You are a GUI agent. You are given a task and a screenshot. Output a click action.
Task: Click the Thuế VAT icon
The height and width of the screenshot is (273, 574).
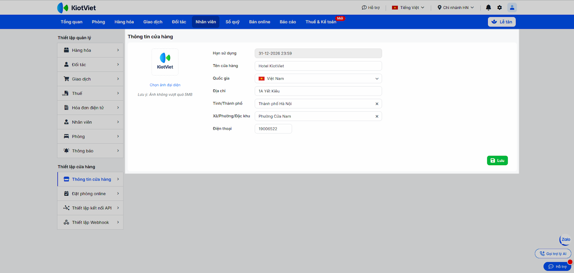(x=65, y=93)
